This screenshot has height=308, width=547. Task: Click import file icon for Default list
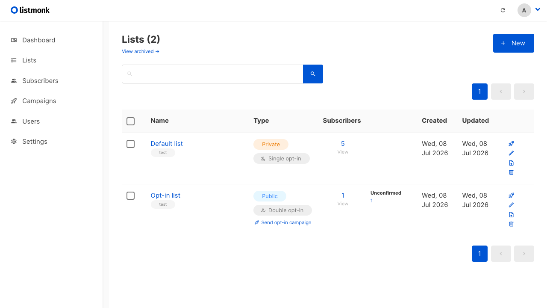click(x=511, y=163)
